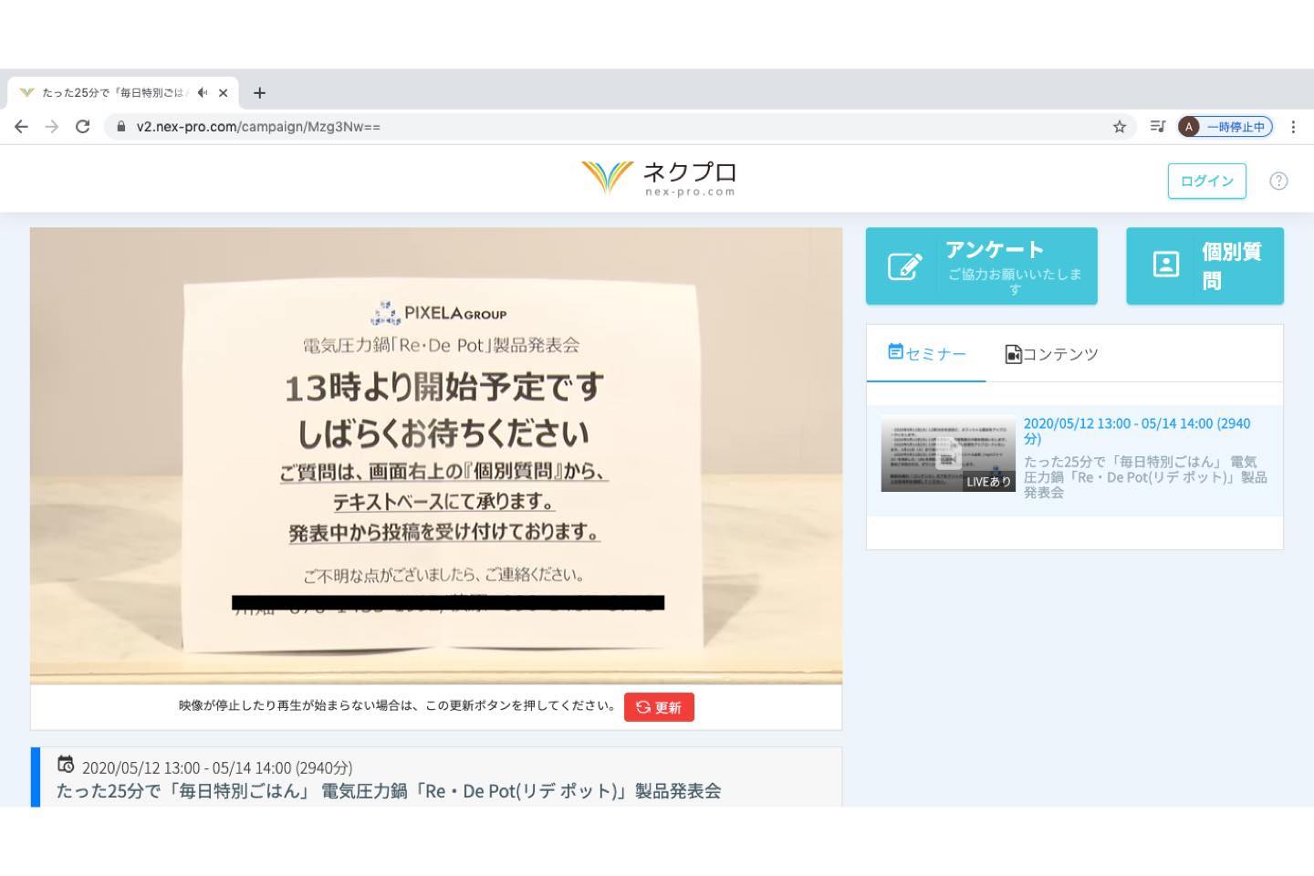This screenshot has height=876, width=1314.
Task: Open the seminar thumbnail marked LIVEあり
Action: click(x=948, y=454)
